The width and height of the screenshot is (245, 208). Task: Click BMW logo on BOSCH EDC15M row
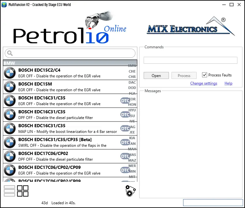(10, 87)
